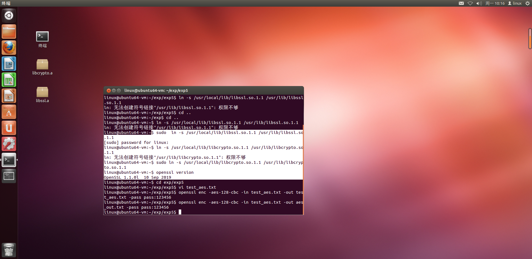Image resolution: width=532 pixels, height=259 pixels.
Task: Focus the Terminal launcher icon
Action: click(9, 160)
